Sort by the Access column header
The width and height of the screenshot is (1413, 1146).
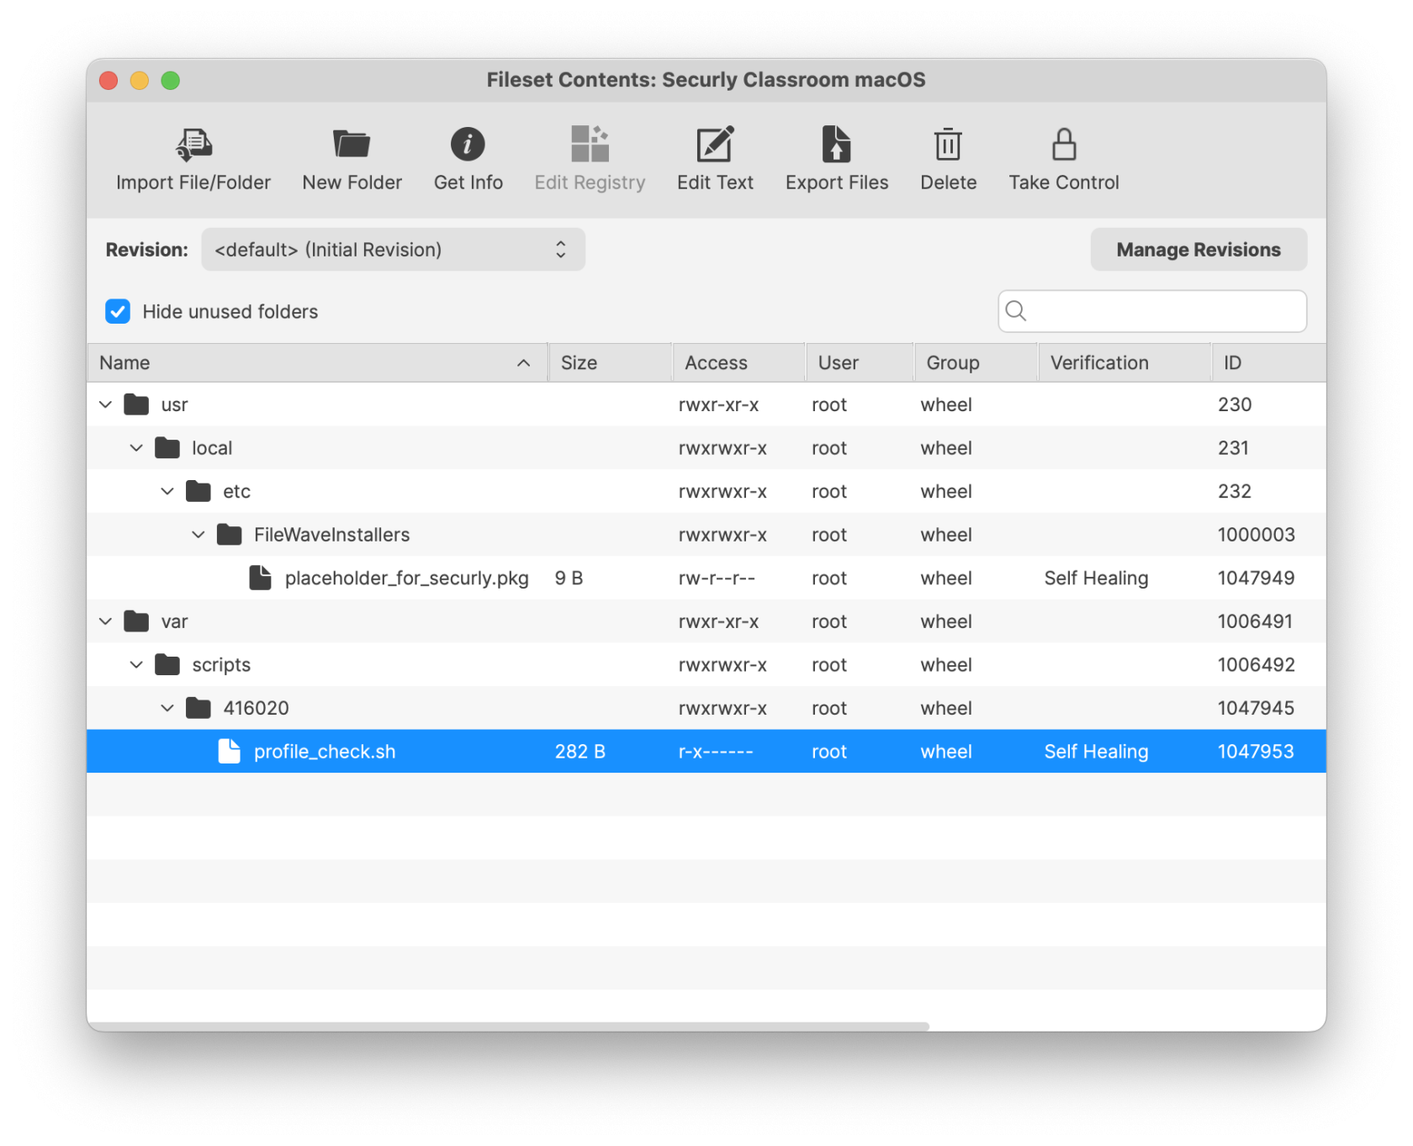(739, 363)
